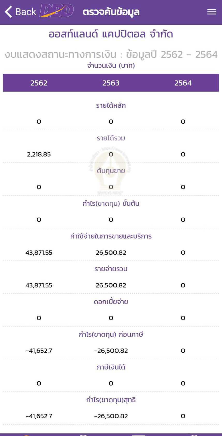
Task: Click the ตรวจค้นข้อมูล header title
Action: click(111, 12)
